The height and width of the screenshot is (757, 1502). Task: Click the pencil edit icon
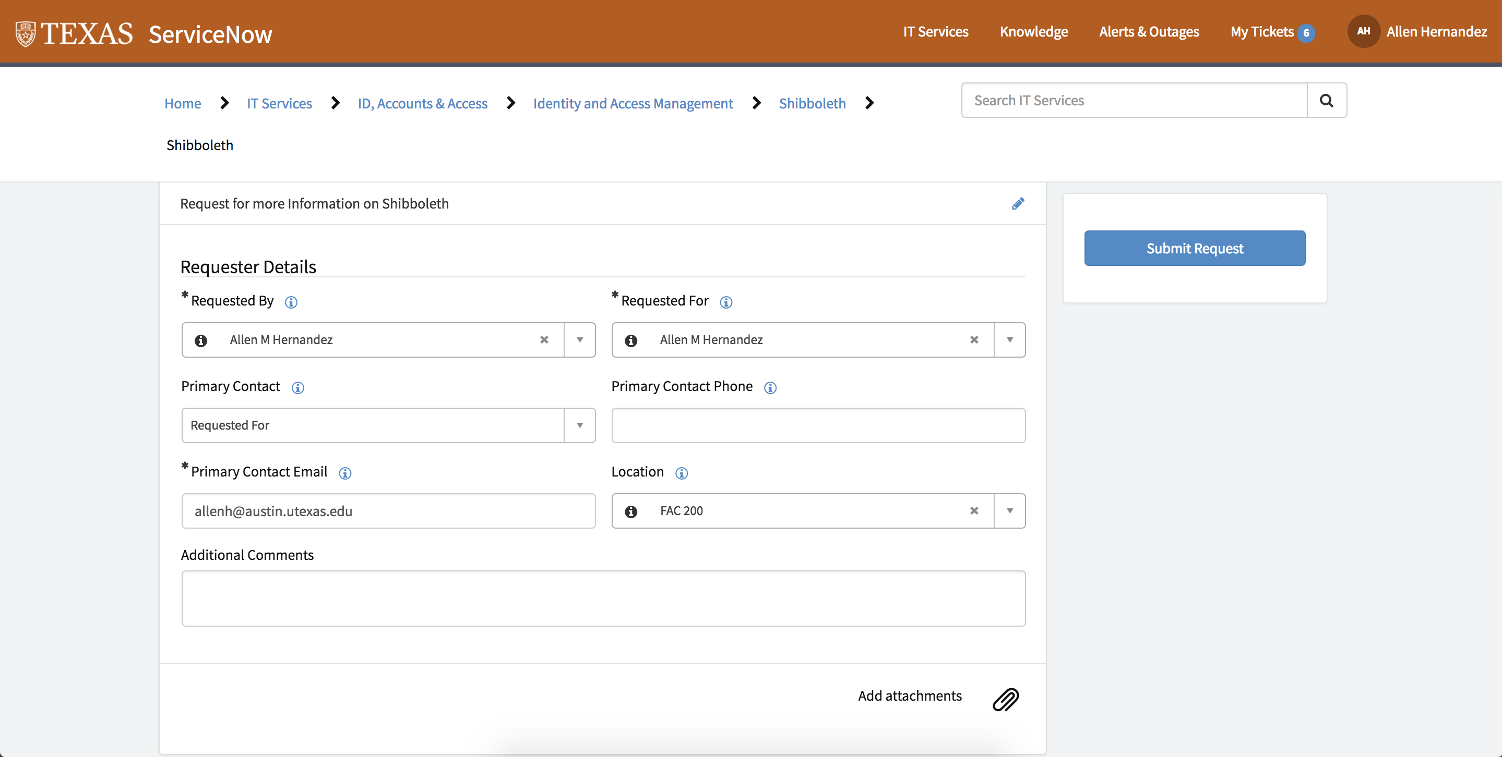pos(1018,203)
